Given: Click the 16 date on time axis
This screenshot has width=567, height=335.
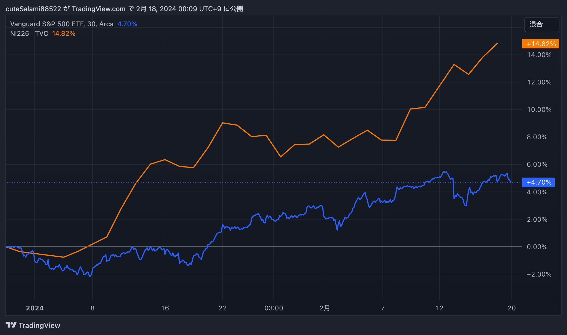Looking at the screenshot, I should tap(165, 308).
